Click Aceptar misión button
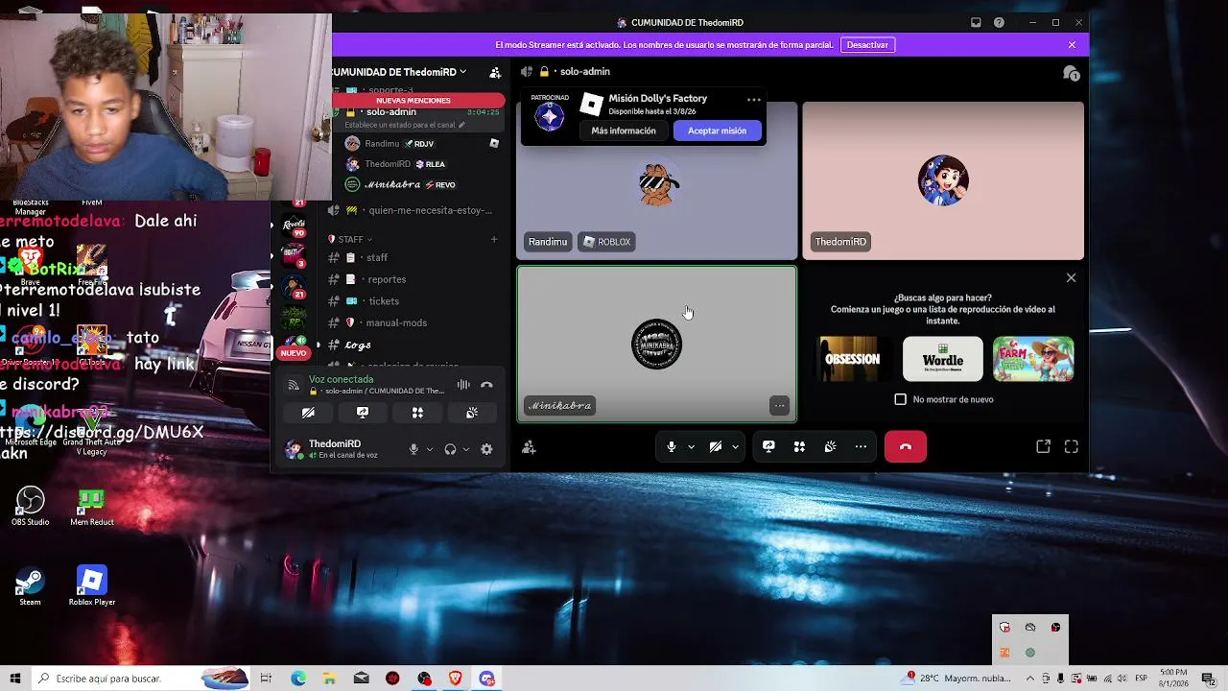The height and width of the screenshot is (691, 1228). click(x=717, y=131)
